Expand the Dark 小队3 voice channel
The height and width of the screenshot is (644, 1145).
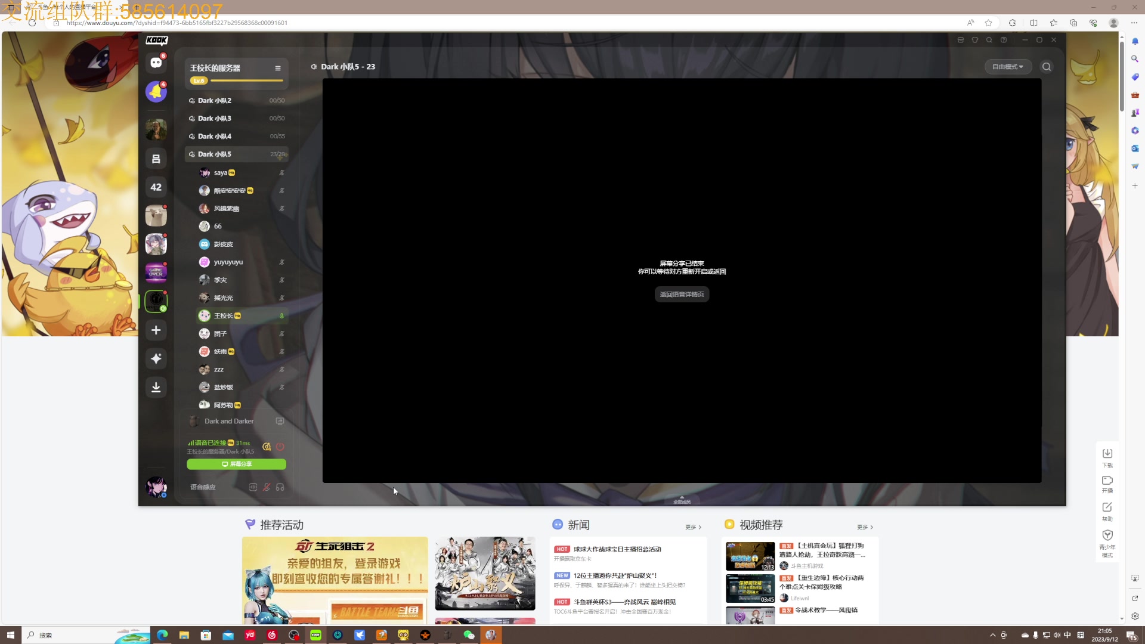click(x=237, y=119)
